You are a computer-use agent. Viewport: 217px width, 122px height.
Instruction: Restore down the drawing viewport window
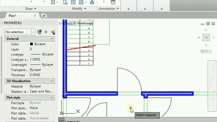tap(208, 24)
